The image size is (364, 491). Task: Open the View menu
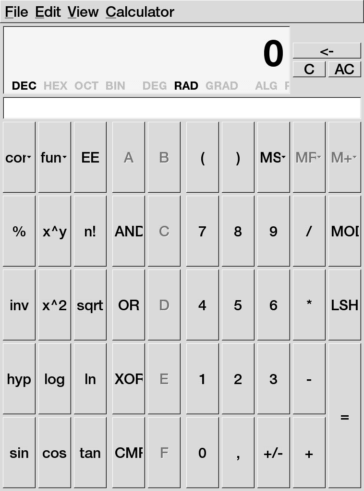(x=83, y=12)
